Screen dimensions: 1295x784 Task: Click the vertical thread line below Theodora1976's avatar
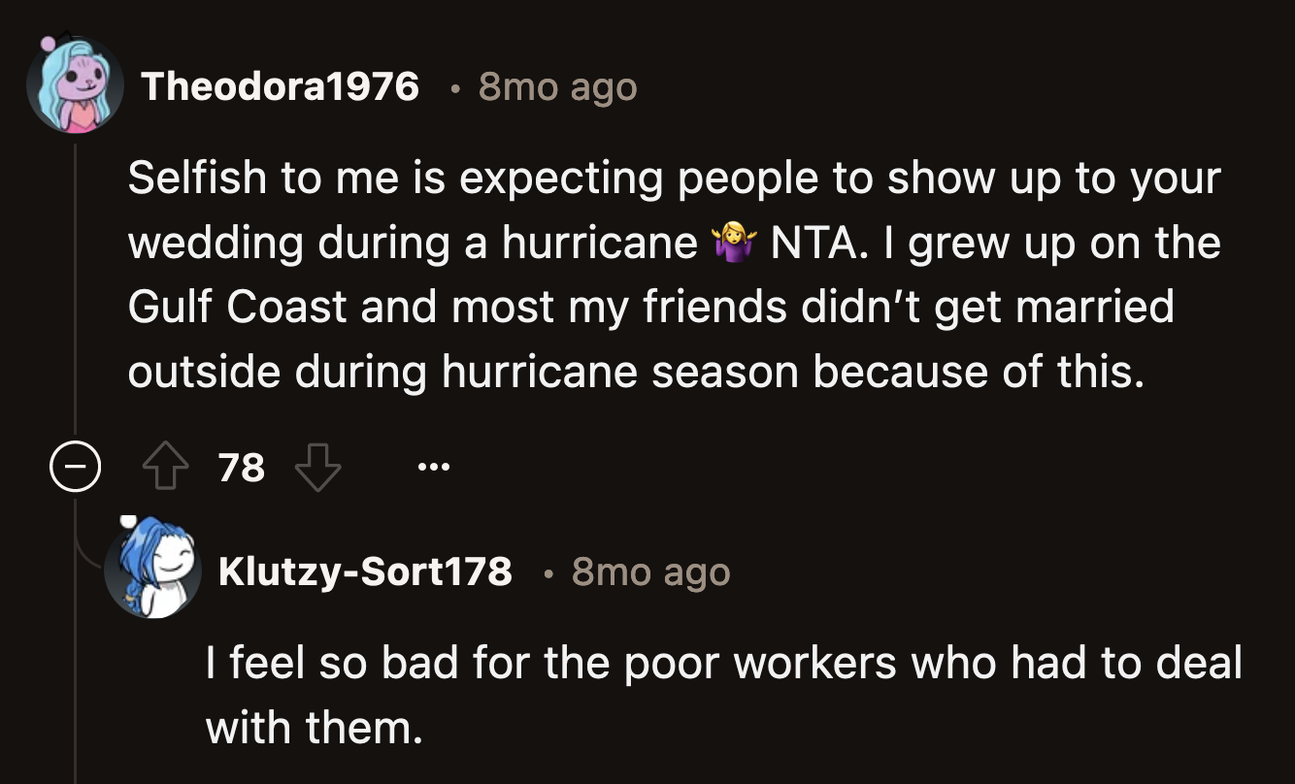(75, 291)
